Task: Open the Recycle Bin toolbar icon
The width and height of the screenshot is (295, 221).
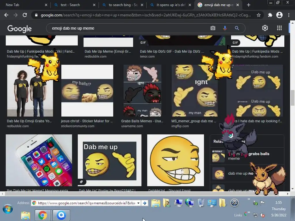Action: [x=201, y=203]
